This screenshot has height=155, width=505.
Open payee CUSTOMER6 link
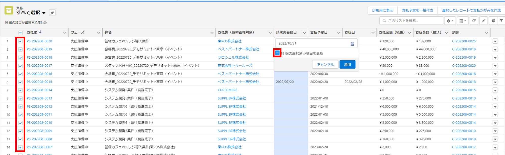[227, 90]
